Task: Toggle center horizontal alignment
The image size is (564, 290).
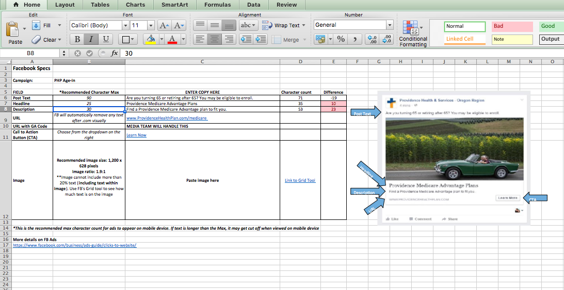Action: pyautogui.click(x=215, y=39)
